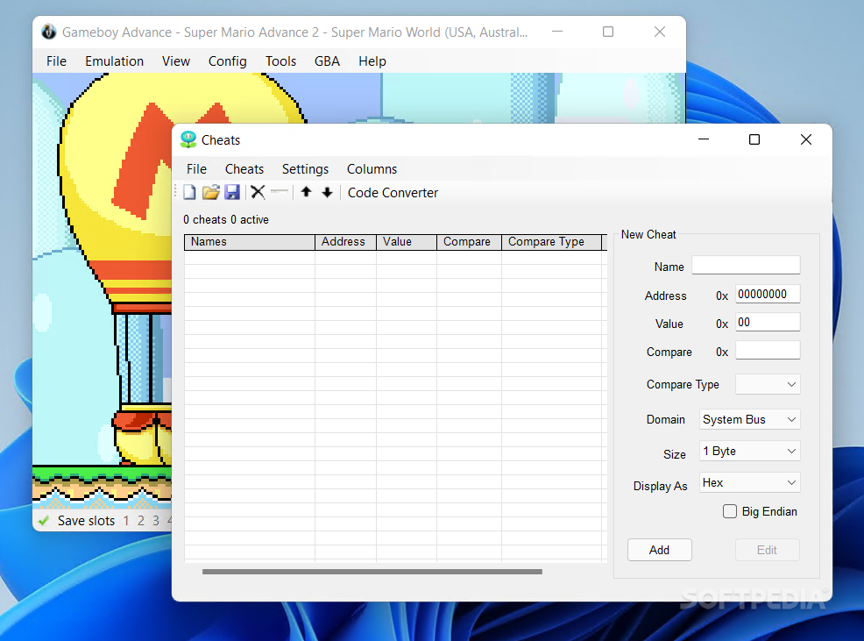
Task: Move cheat down with the down arrow
Action: tap(328, 192)
